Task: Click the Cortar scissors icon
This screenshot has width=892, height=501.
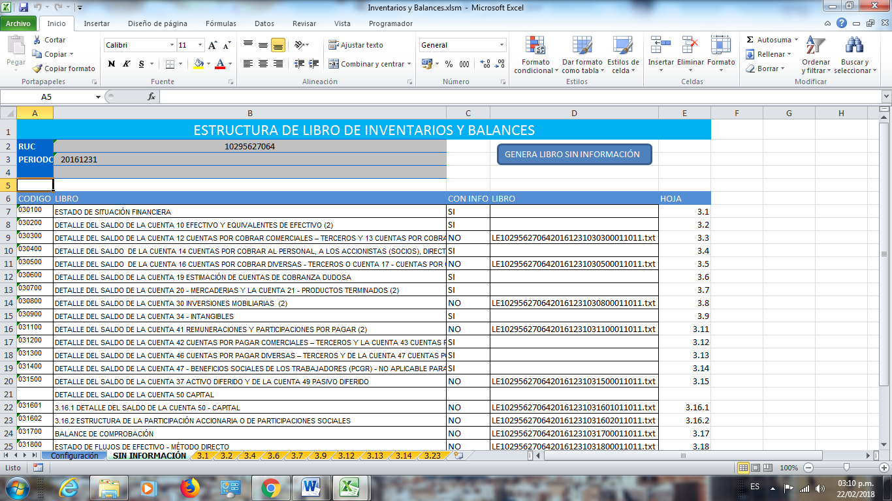Action: click(x=37, y=40)
